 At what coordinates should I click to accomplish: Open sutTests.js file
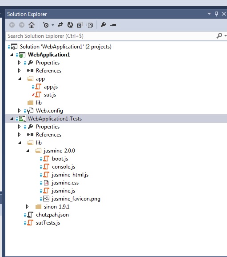pyautogui.click(x=48, y=223)
